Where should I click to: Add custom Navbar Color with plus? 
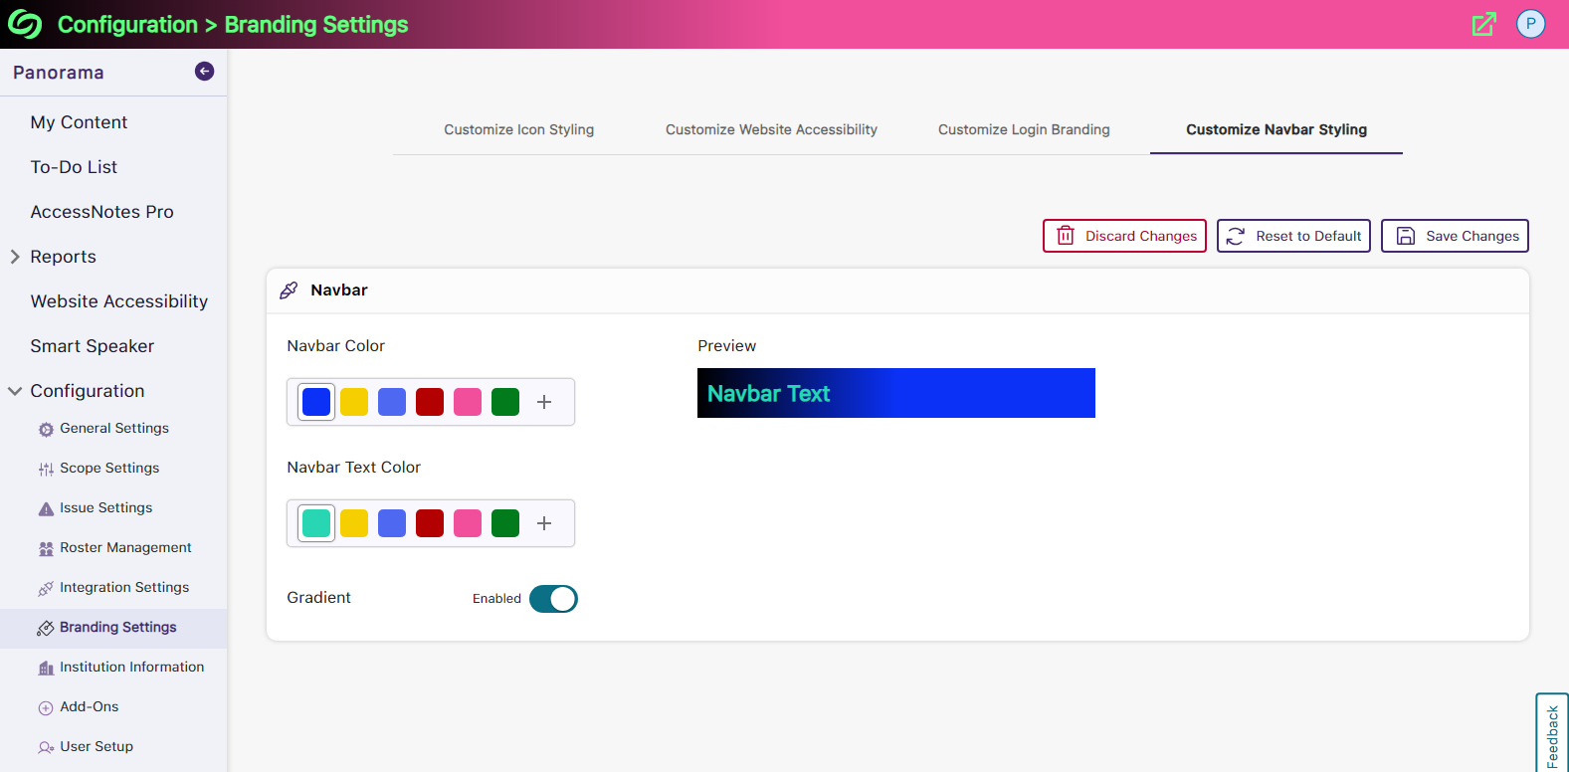pyautogui.click(x=544, y=402)
